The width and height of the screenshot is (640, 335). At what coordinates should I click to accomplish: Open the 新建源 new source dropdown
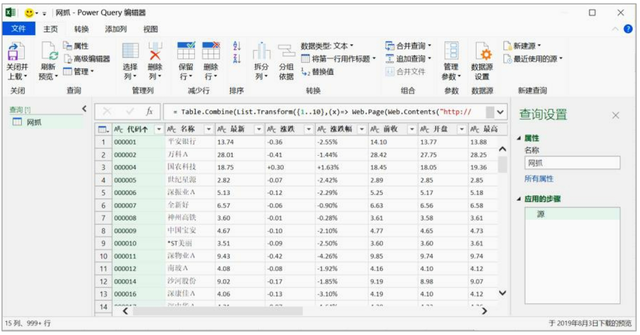click(x=521, y=46)
